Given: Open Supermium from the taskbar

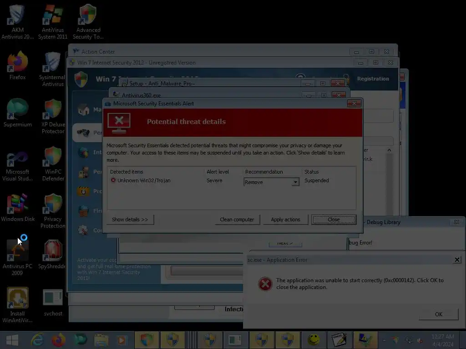Looking at the screenshot, I should tap(80, 340).
